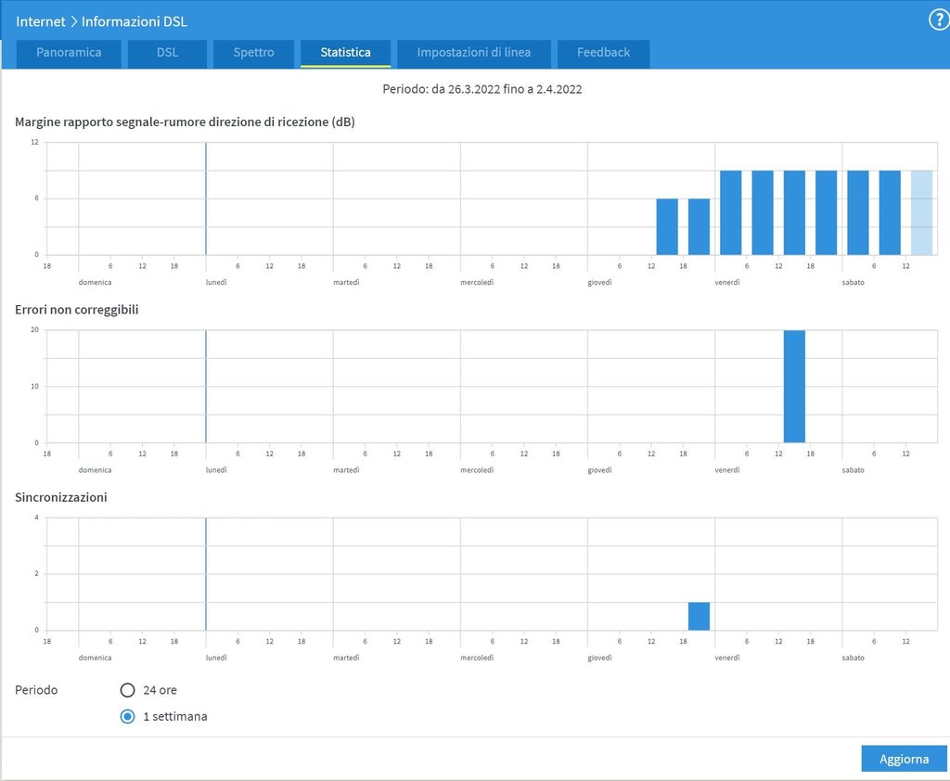950x781 pixels.
Task: Click the lunedì vertical marker in Errori chart
Action: tap(205, 387)
